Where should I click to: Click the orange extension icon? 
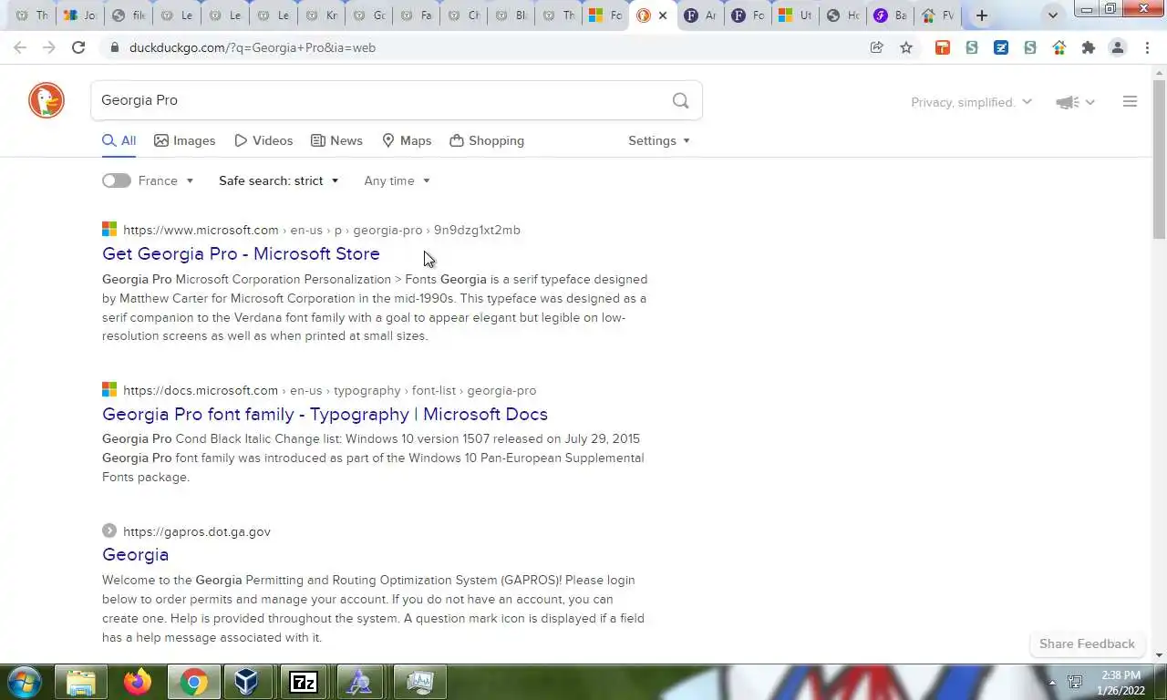click(943, 47)
